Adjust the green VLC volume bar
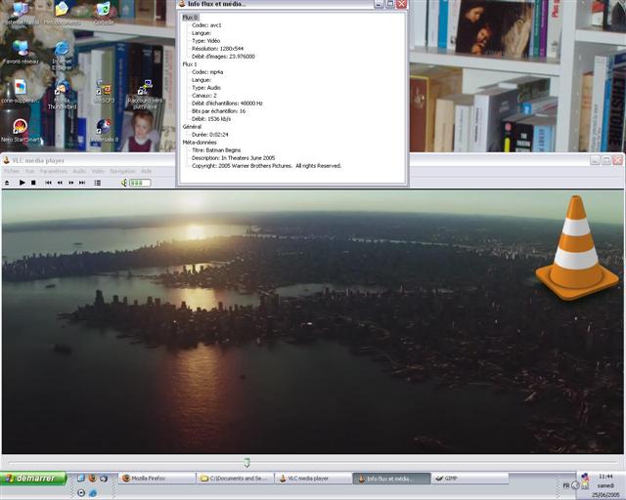The height and width of the screenshot is (500, 626). (x=140, y=183)
